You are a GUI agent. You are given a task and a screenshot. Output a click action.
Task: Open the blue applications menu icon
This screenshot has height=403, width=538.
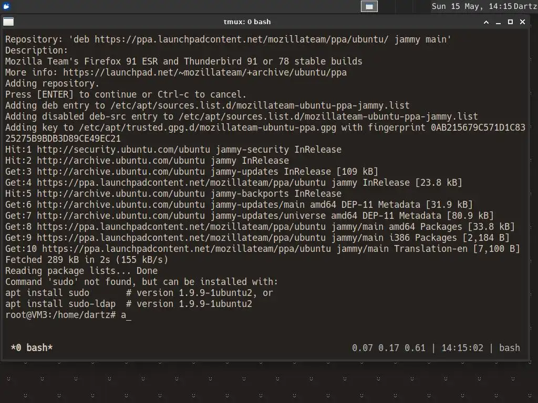[x=6, y=6]
